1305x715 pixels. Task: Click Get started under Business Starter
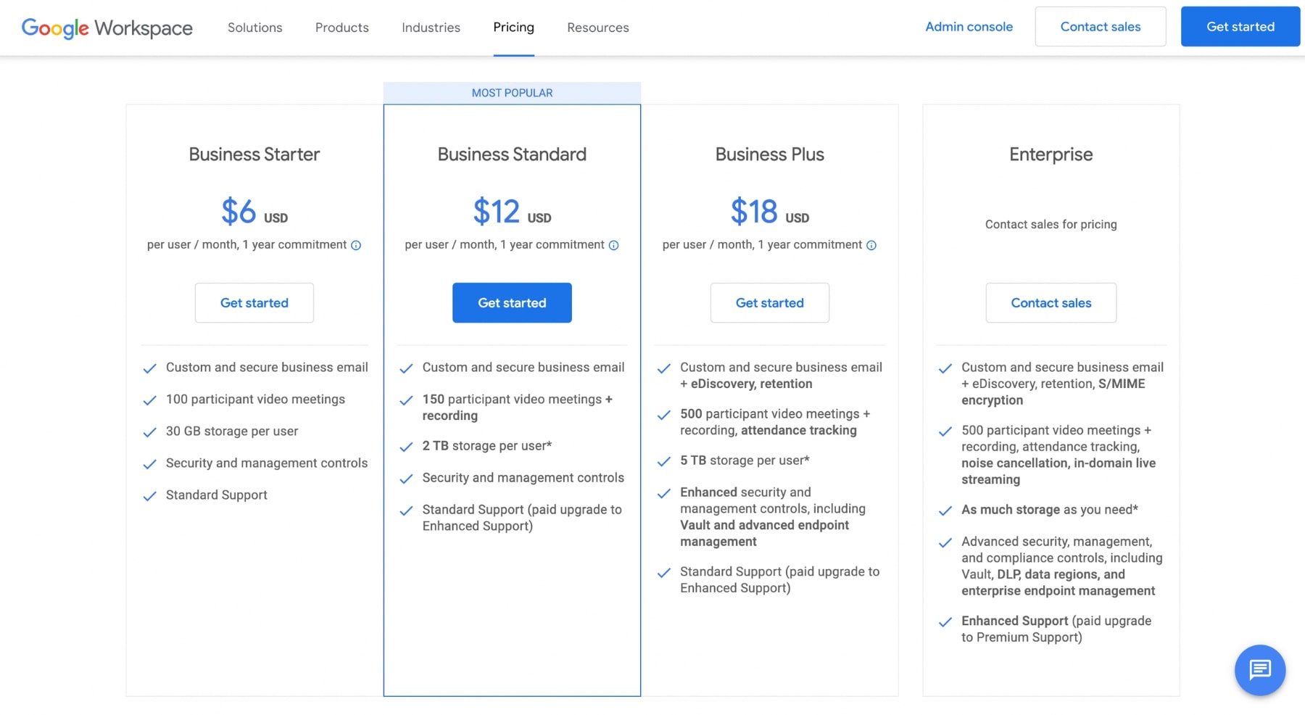[x=254, y=303]
